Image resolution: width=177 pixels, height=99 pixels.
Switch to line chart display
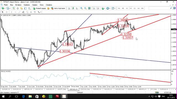tap(77, 8)
